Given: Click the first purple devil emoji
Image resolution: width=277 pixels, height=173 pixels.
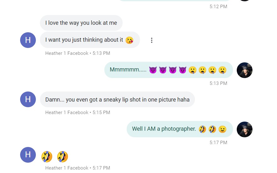Looking at the screenshot, I should [153, 70].
